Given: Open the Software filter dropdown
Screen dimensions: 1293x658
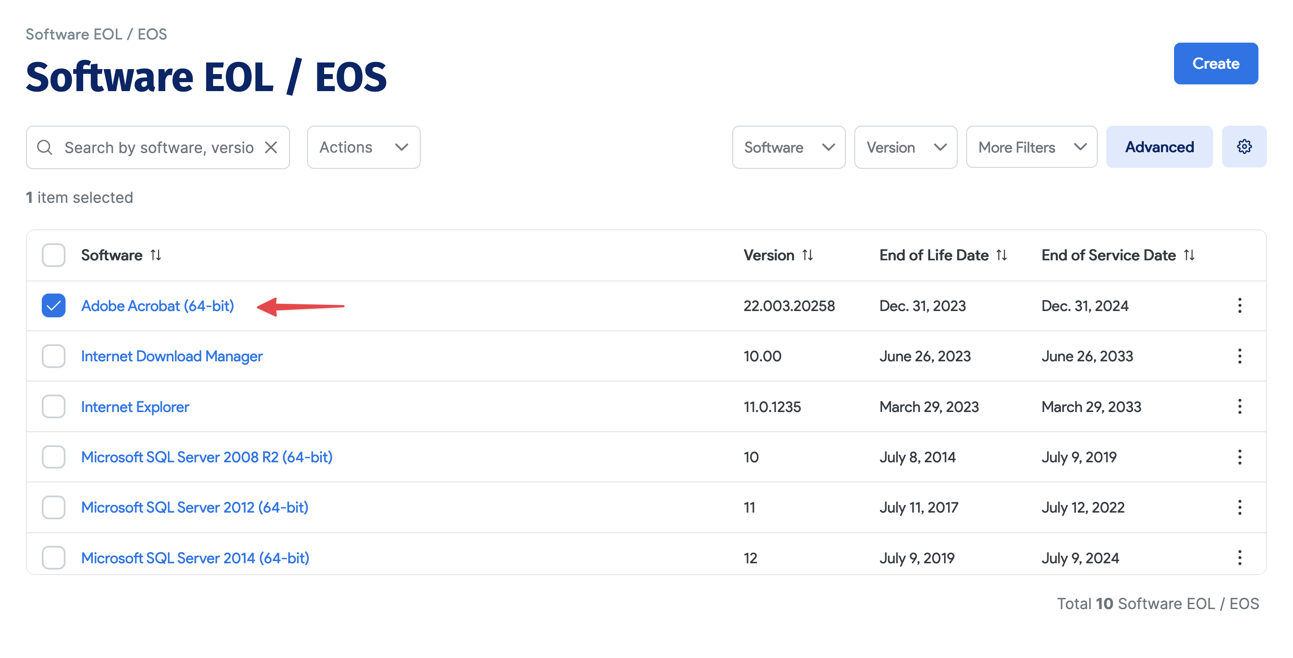Looking at the screenshot, I should [788, 147].
